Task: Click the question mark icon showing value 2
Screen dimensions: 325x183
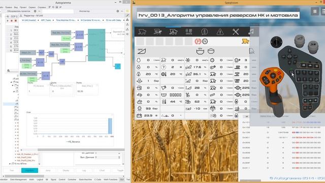Action: coord(164,67)
